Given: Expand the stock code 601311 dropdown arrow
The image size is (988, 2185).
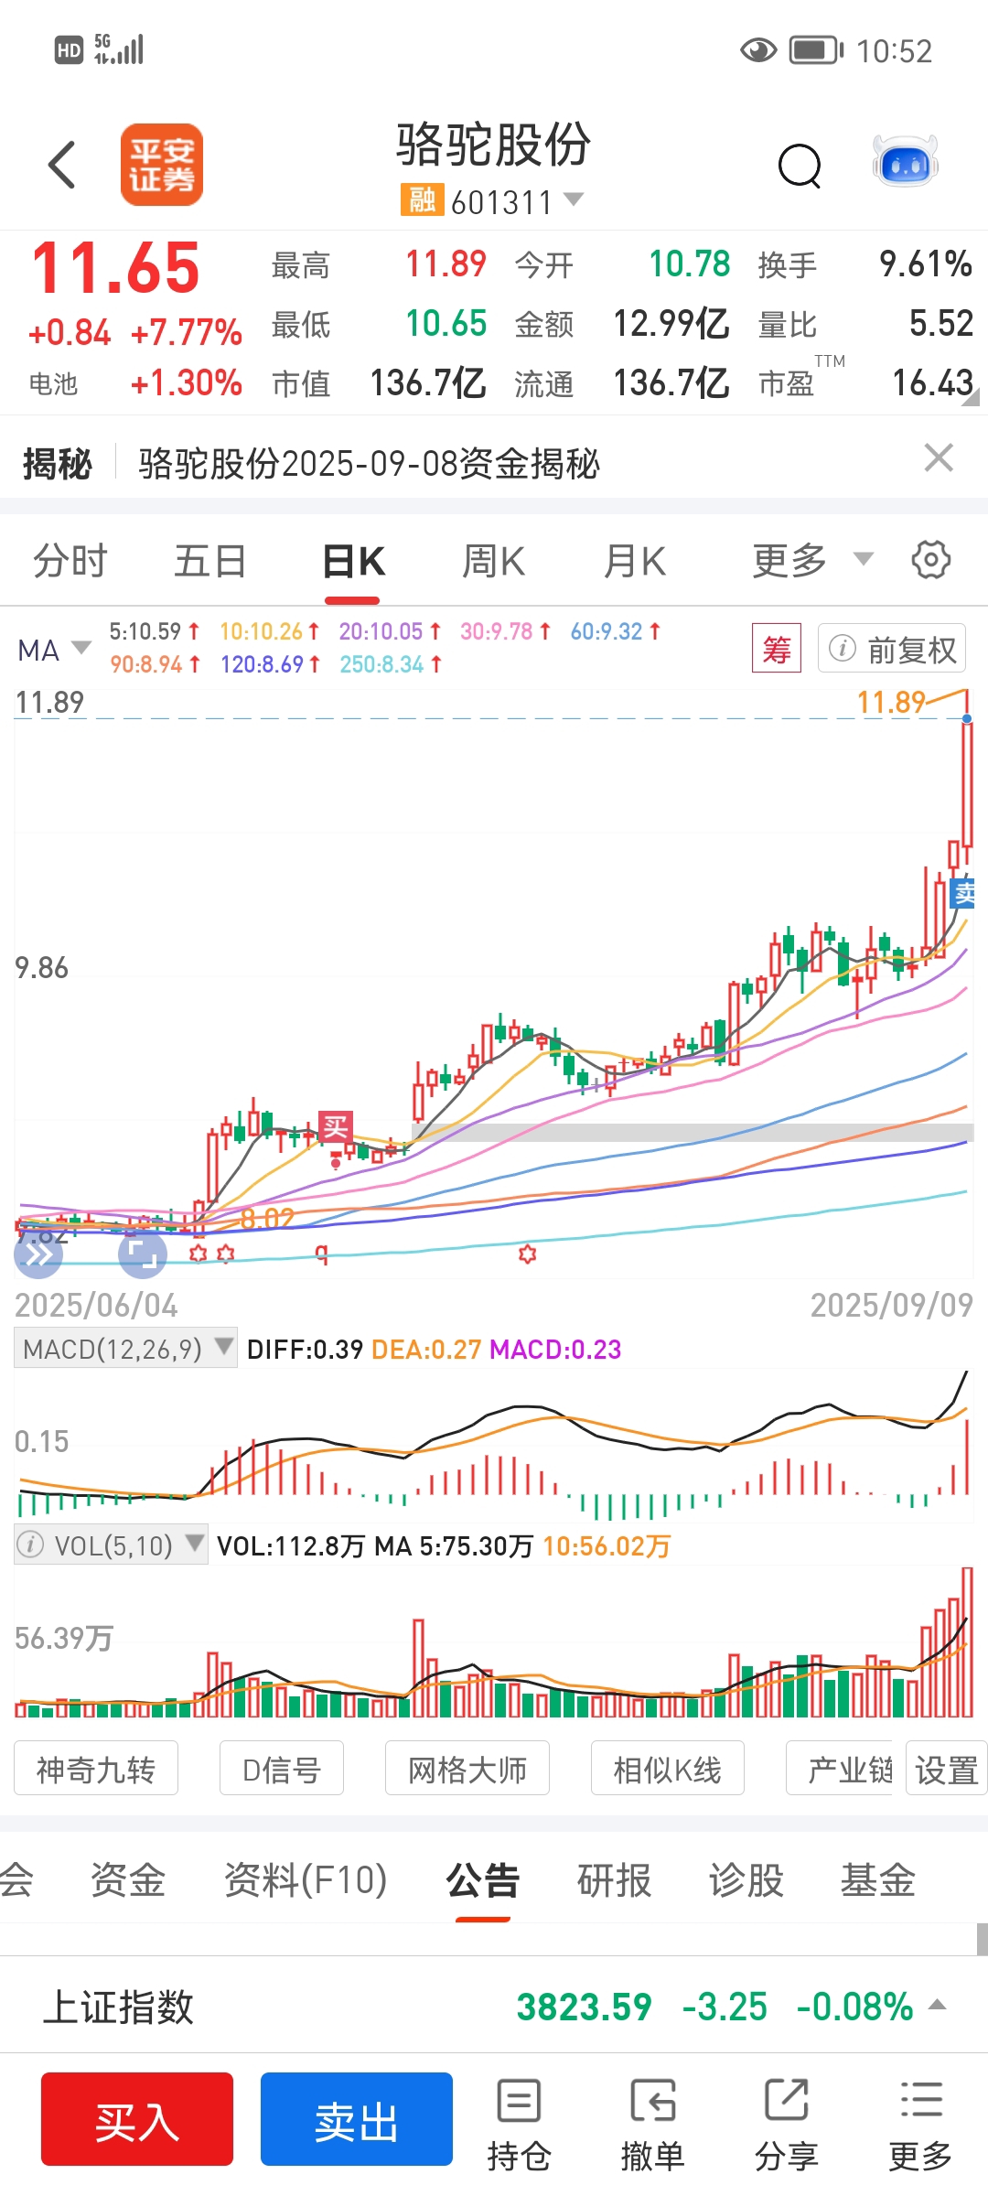Looking at the screenshot, I should [574, 199].
